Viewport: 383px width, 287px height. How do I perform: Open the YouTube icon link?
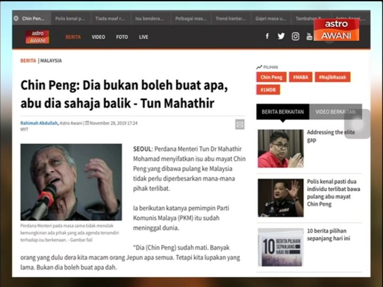(309, 36)
